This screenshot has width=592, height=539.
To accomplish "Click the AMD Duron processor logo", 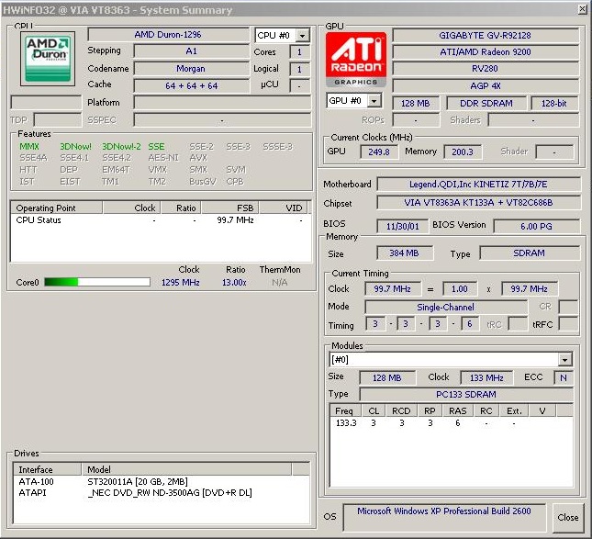I will 47,58.
